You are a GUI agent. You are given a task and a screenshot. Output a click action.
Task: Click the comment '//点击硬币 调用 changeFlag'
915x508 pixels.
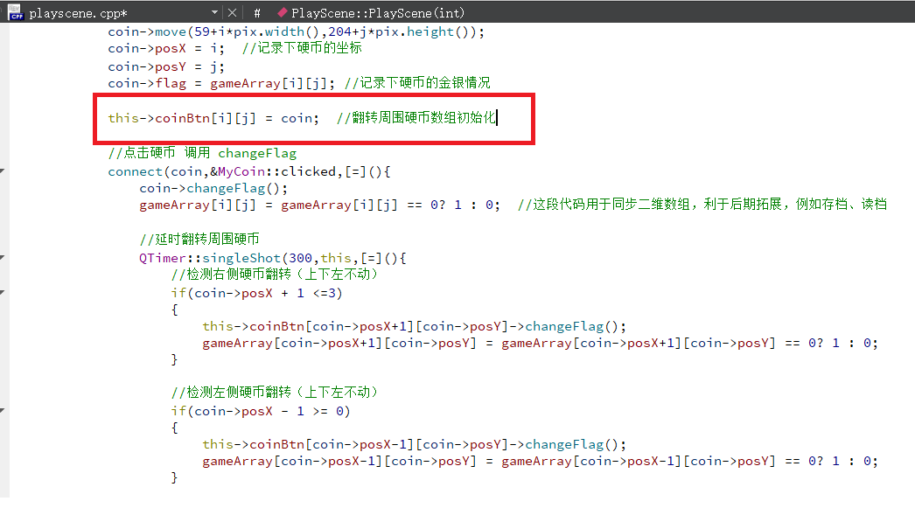coord(202,153)
